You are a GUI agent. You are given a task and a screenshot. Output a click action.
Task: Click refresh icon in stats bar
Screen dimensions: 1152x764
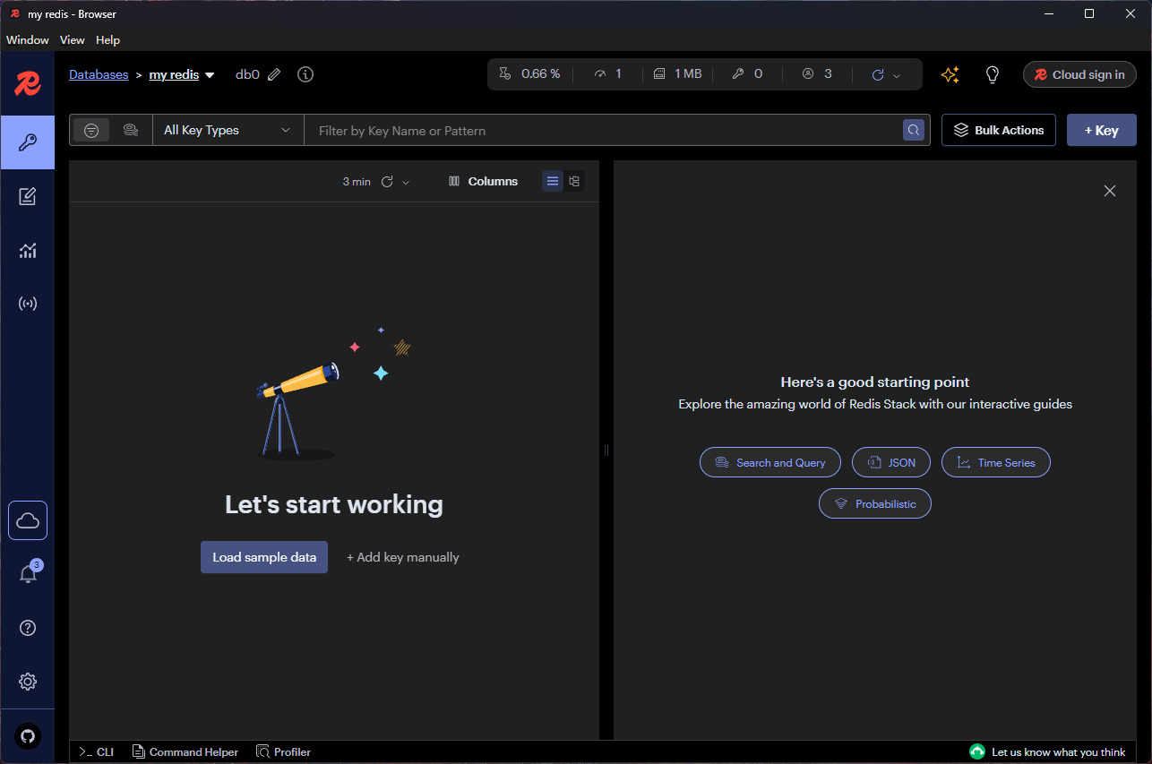[878, 75]
